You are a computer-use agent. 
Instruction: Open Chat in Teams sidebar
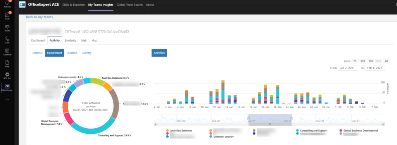(x=7, y=16)
